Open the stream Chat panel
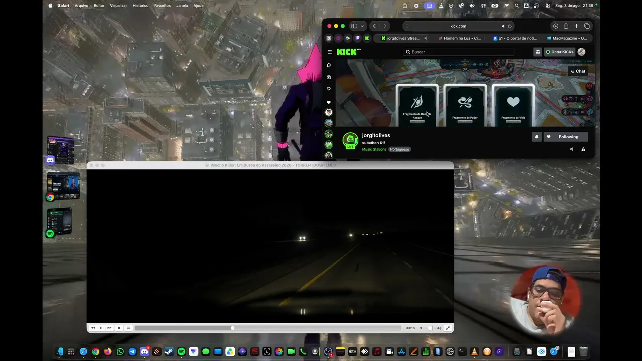Viewport: 642px width, 361px height. pos(578,71)
